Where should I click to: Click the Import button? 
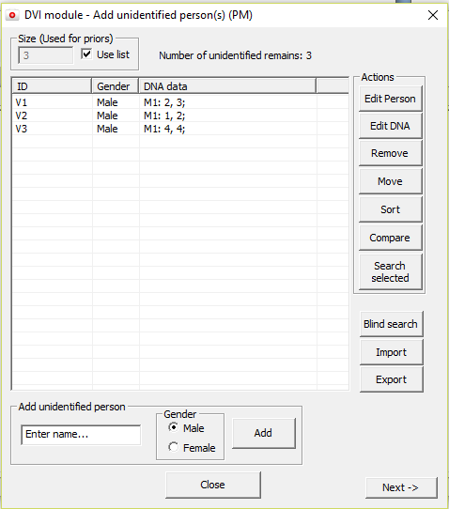(x=391, y=352)
